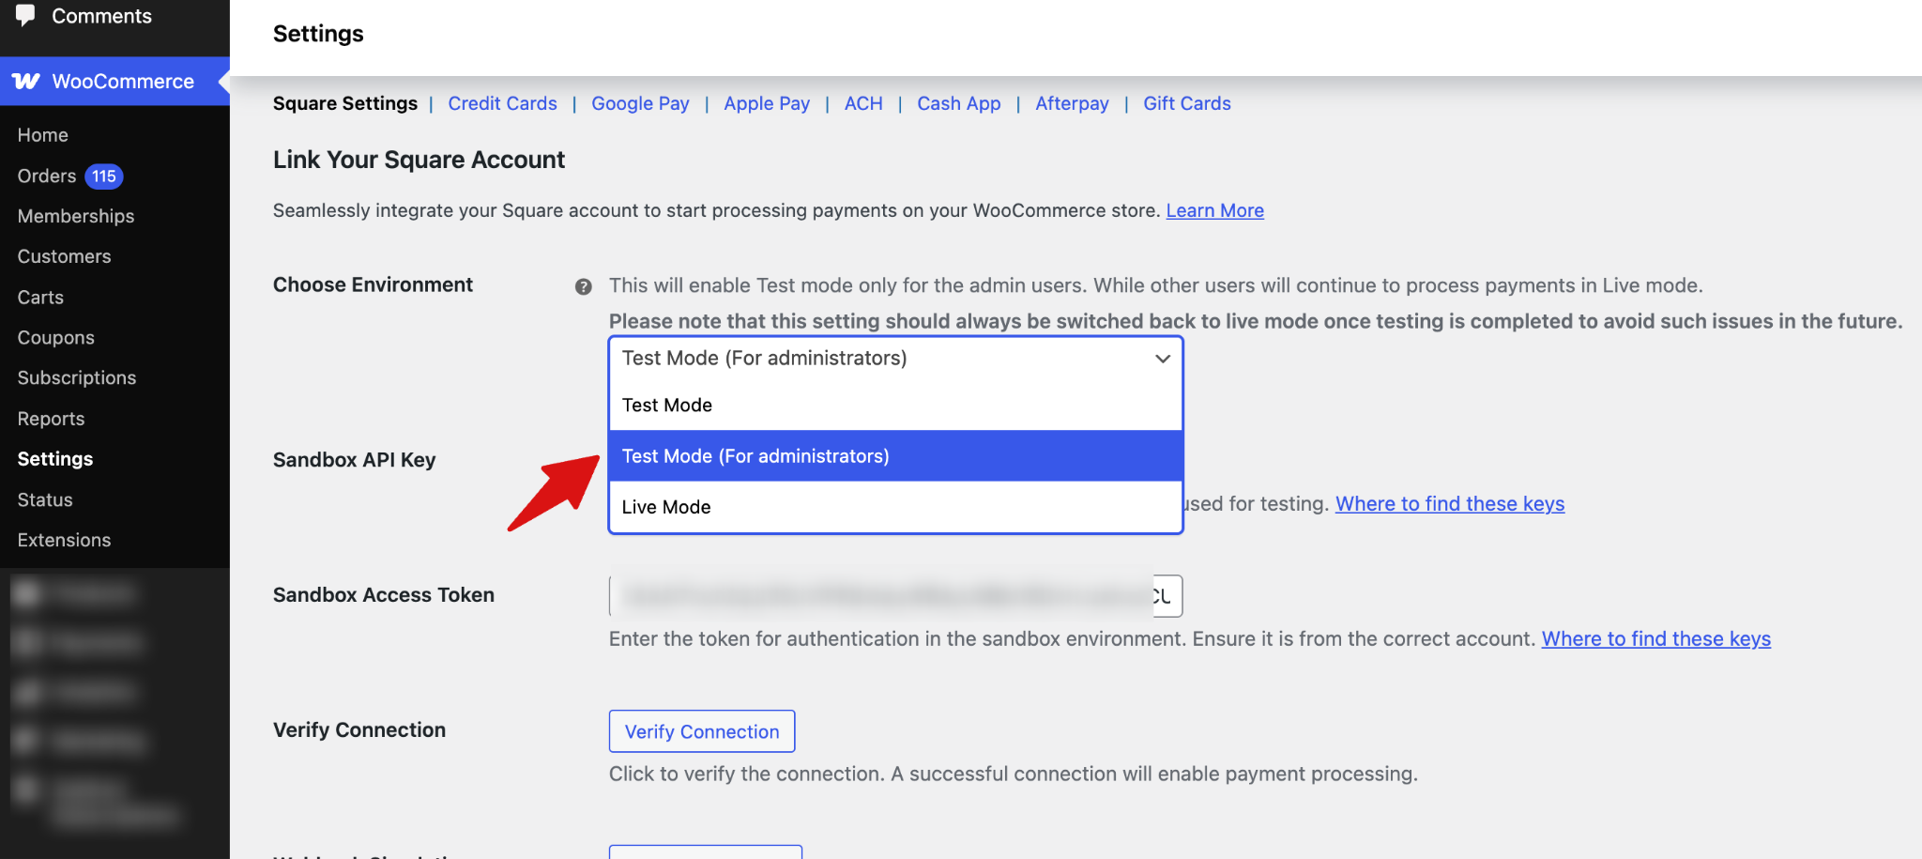Click the help icon beside Choose Environment
The width and height of the screenshot is (1922, 859).
click(x=584, y=285)
